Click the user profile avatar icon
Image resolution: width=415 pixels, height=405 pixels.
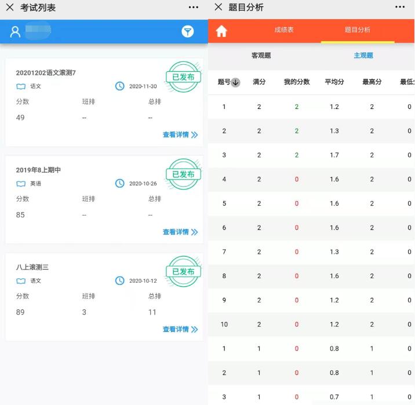(x=15, y=32)
